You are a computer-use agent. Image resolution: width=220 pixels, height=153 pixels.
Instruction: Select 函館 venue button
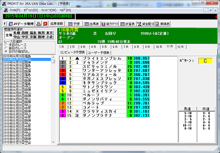25,33
